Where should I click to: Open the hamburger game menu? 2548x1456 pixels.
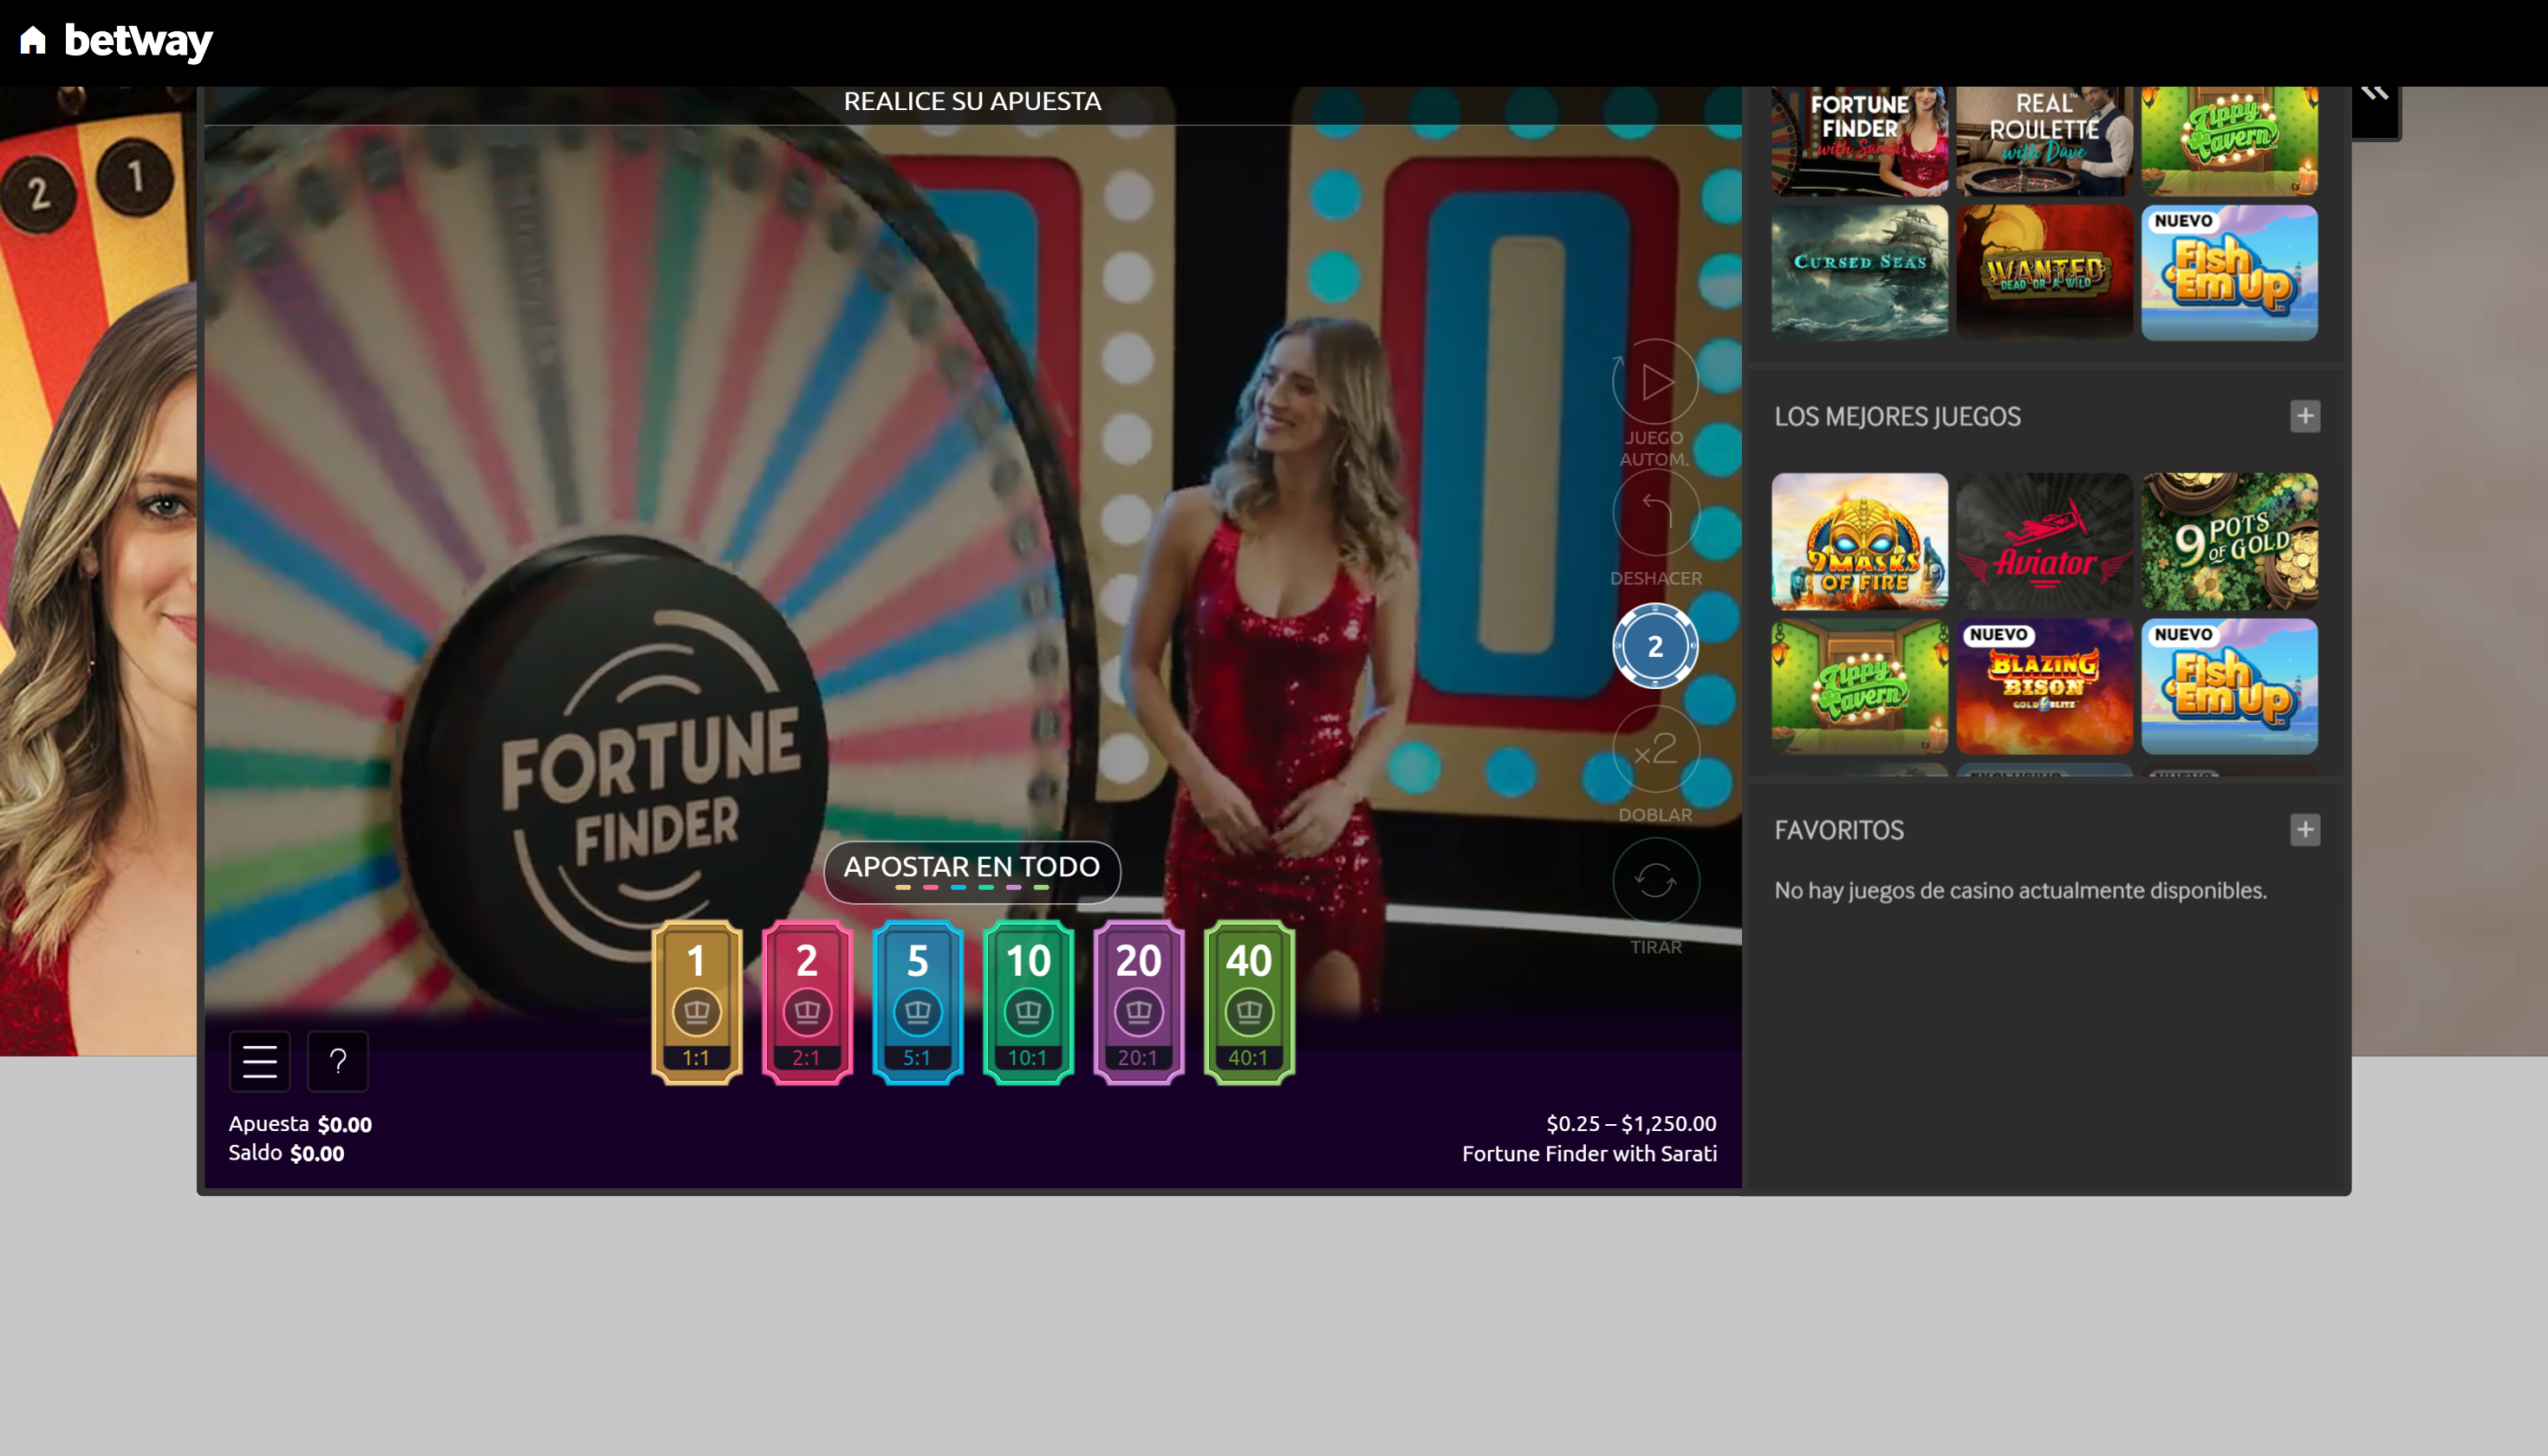pyautogui.click(x=260, y=1060)
